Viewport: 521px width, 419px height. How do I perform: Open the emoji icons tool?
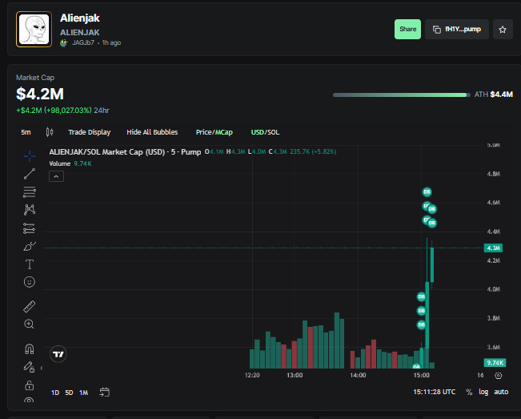pos(30,282)
